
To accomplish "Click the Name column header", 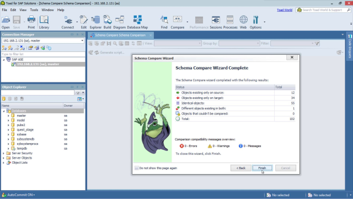I will (32, 106).
